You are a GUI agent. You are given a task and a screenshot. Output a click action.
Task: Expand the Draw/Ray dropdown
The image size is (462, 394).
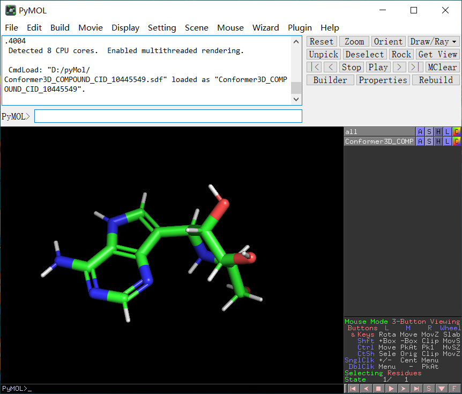click(x=433, y=42)
